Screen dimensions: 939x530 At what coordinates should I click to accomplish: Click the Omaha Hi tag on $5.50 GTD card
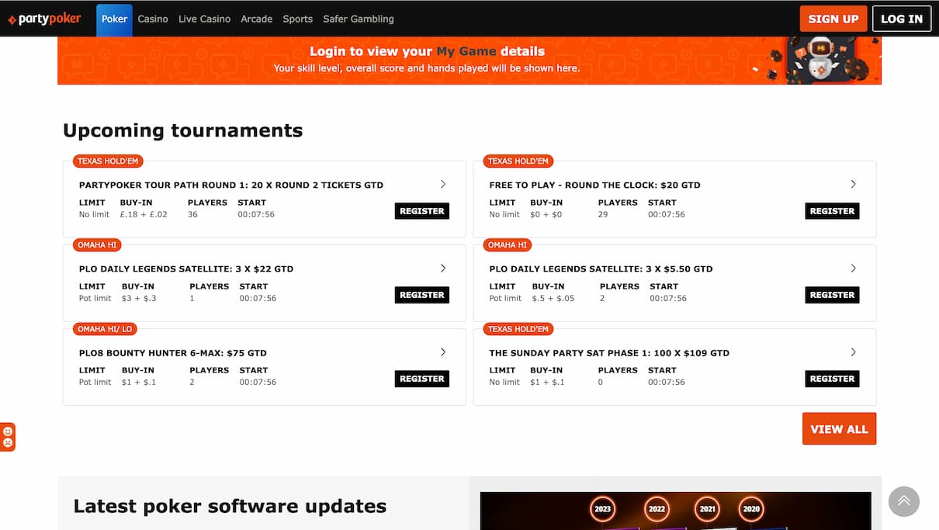pos(508,245)
